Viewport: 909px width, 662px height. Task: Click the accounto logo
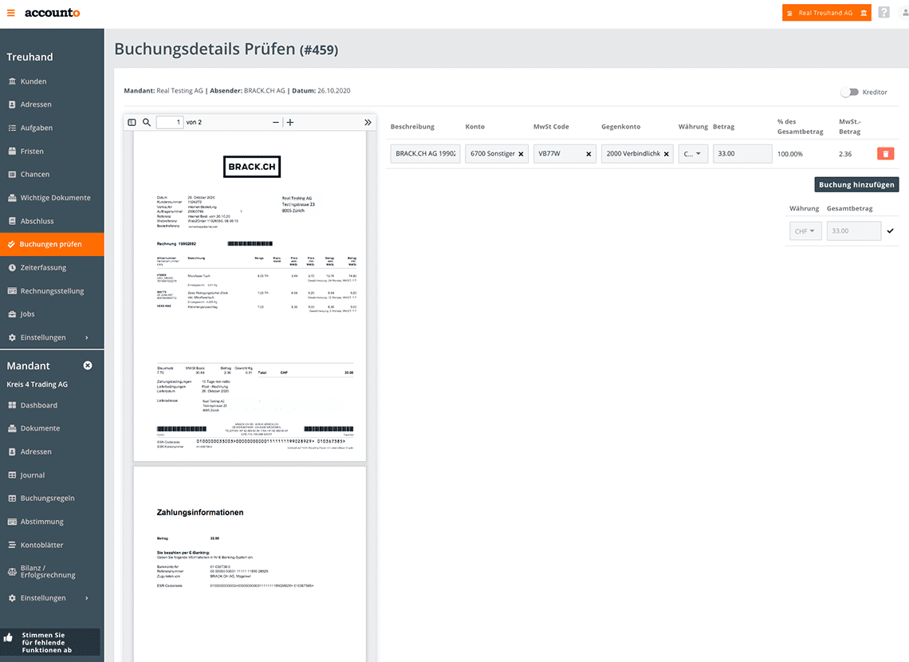pyautogui.click(x=52, y=13)
